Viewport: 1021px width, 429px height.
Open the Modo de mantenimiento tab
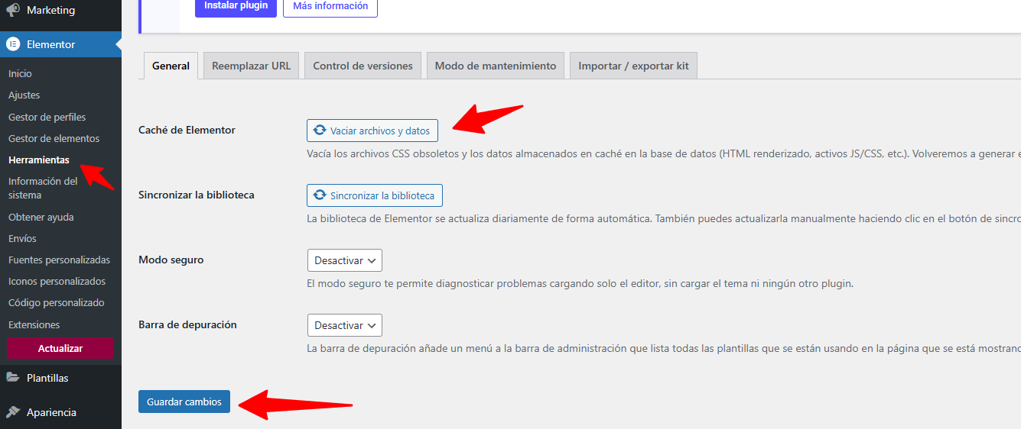(496, 66)
